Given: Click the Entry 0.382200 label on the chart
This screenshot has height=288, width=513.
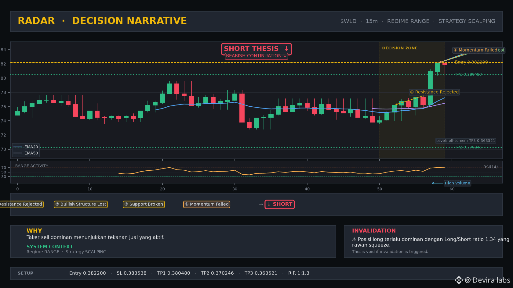Looking at the screenshot, I should 471,62.
